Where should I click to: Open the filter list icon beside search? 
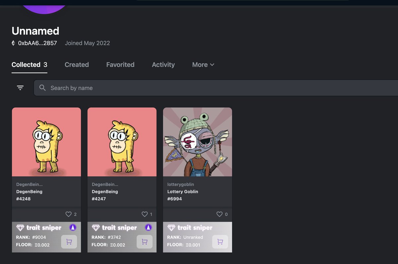[x=20, y=88]
